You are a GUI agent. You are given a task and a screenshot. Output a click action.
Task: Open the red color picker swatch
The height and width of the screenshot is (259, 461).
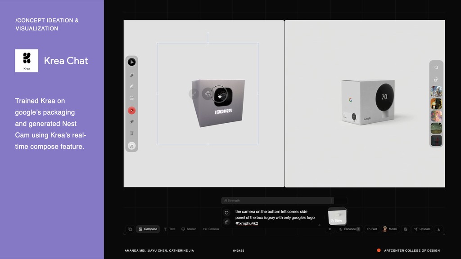tap(132, 111)
